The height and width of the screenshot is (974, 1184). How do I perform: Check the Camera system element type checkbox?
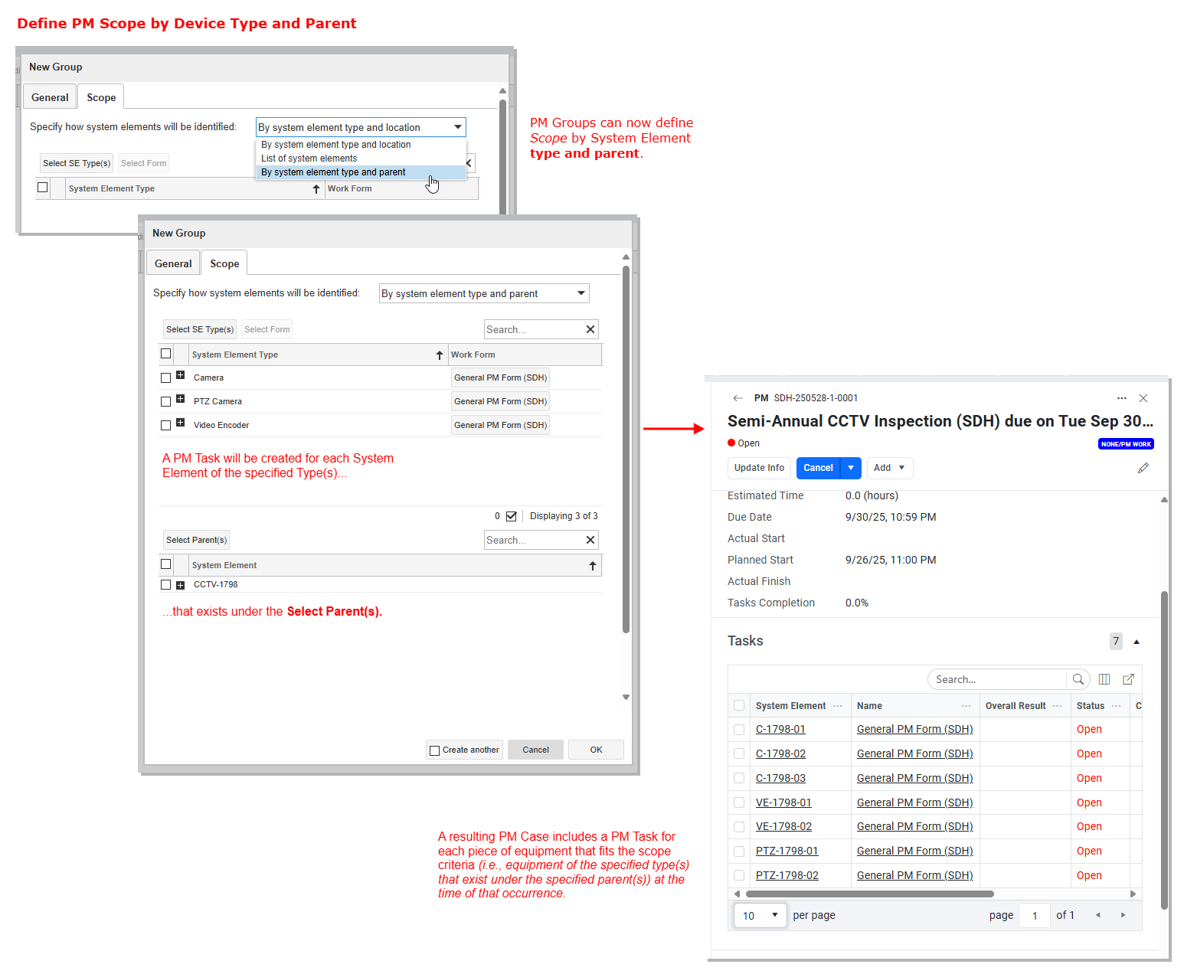[166, 378]
